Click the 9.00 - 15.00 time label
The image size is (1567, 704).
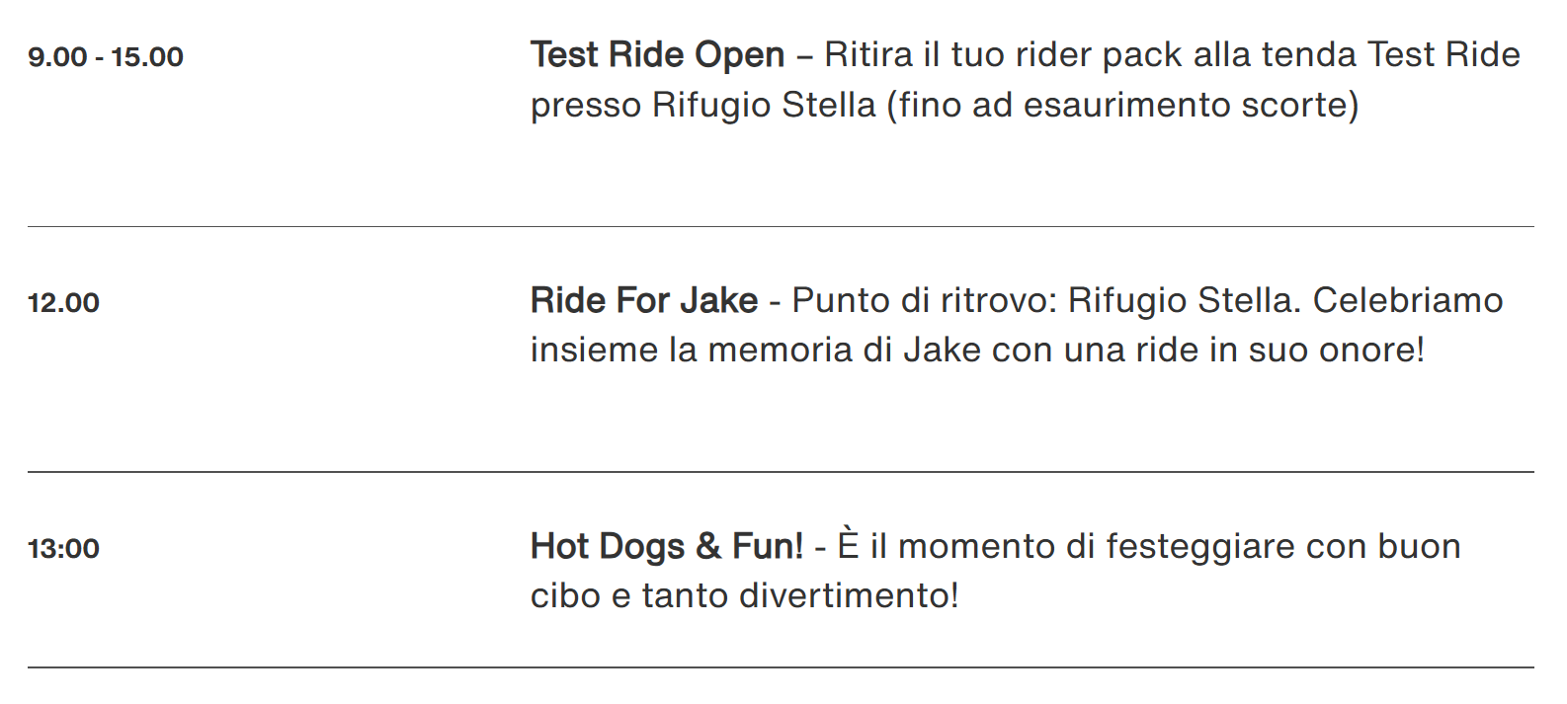point(106,57)
